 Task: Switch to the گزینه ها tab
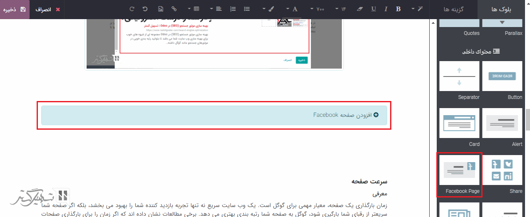point(453,9)
